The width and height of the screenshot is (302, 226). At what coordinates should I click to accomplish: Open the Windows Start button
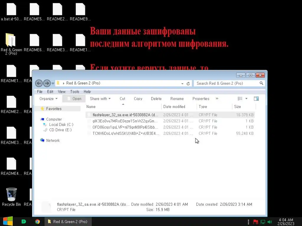pos(8,221)
